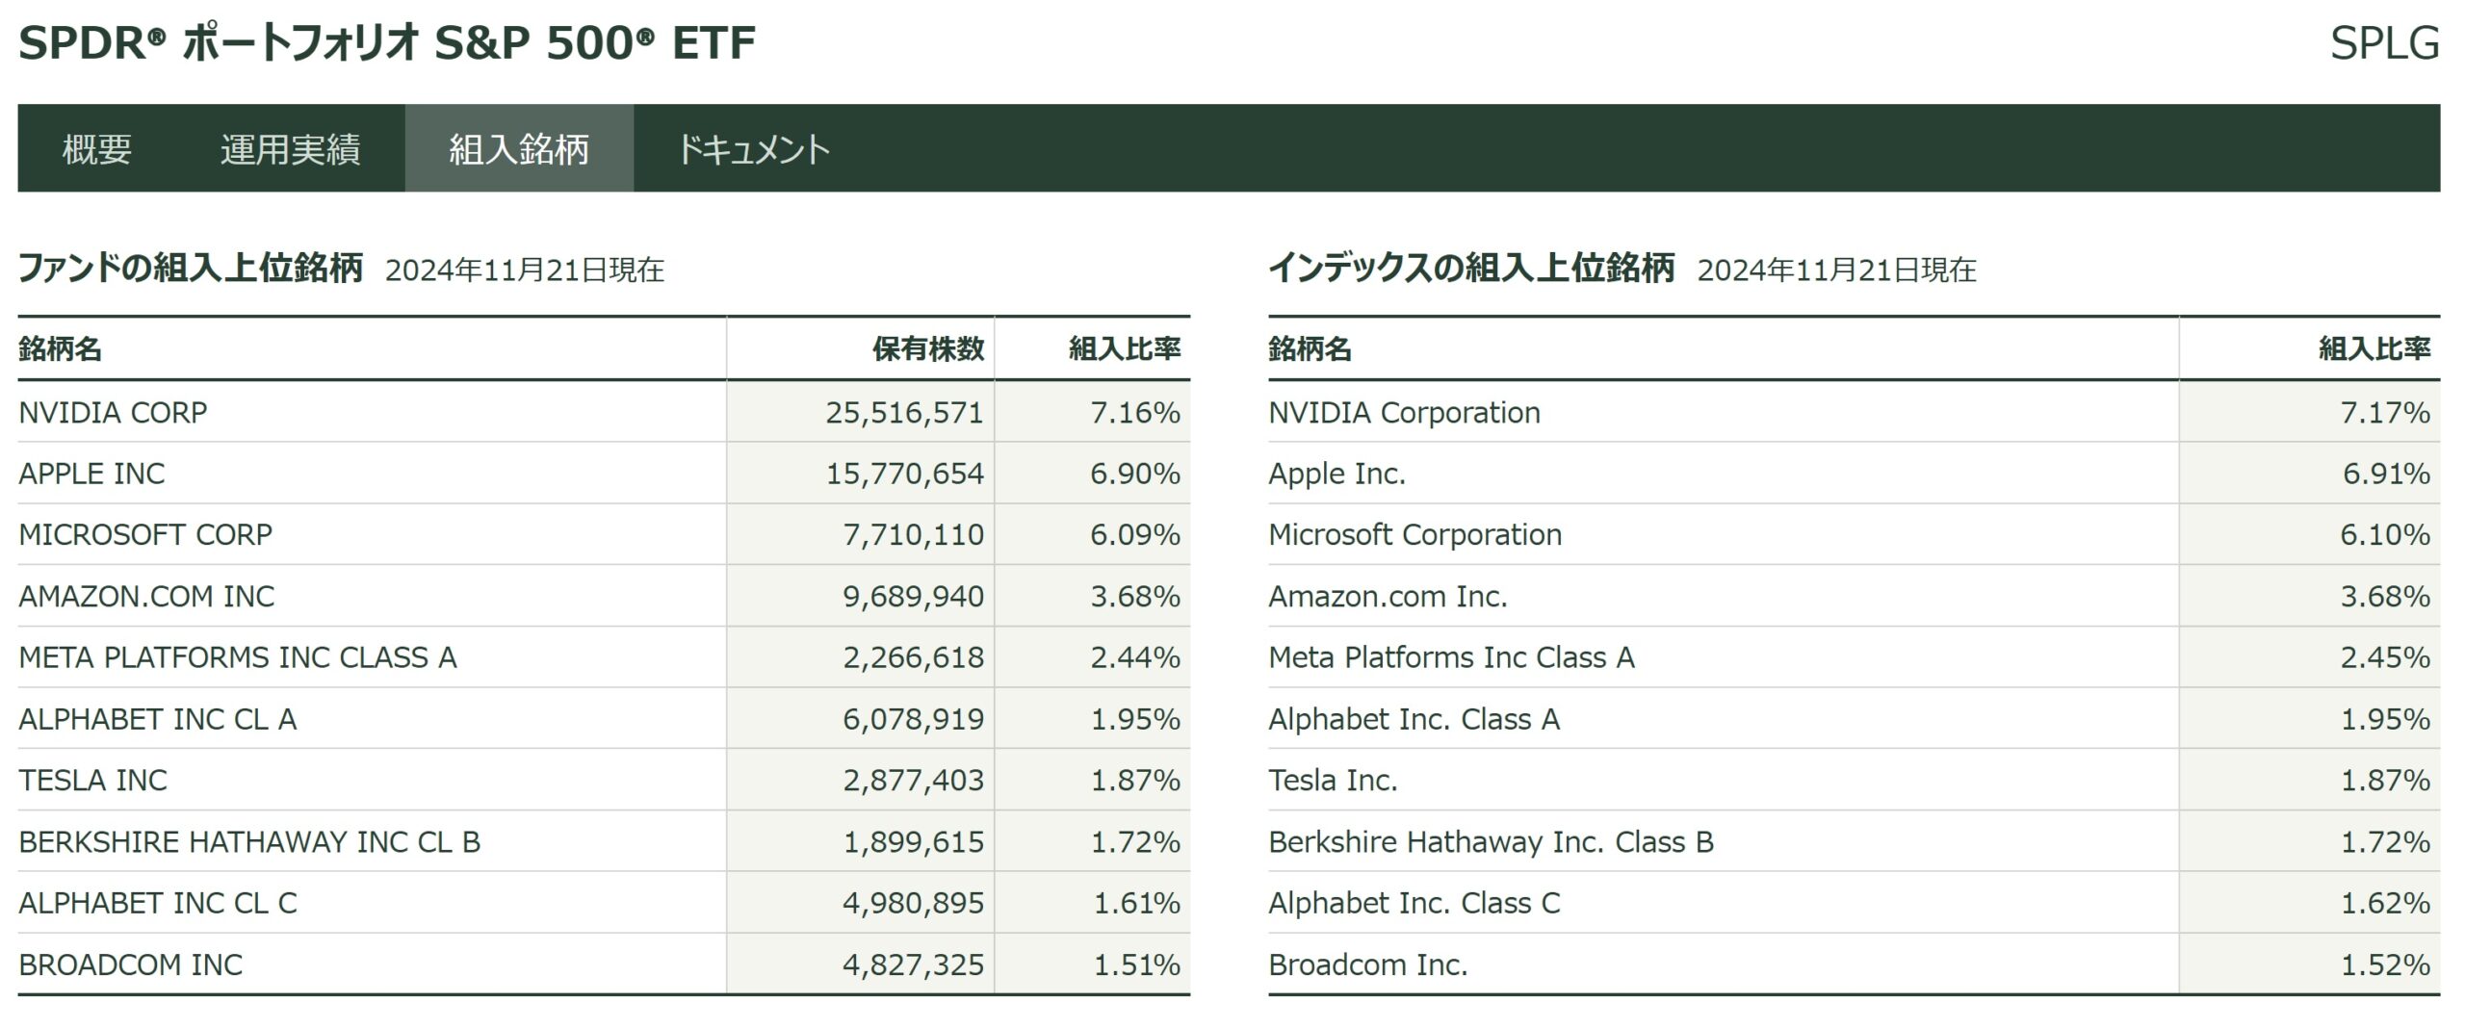
Task: Open the 概要 tab
Action: pyautogui.click(x=96, y=149)
